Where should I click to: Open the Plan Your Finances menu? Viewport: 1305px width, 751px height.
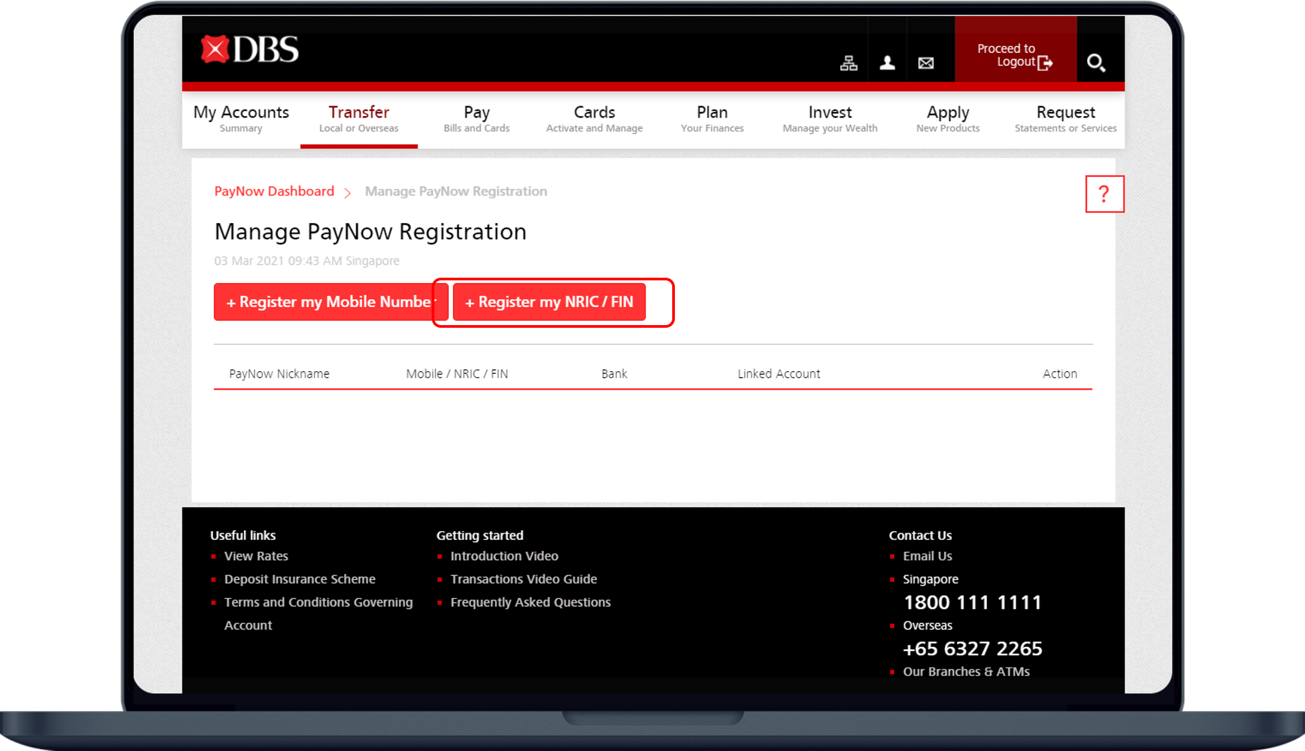point(712,119)
